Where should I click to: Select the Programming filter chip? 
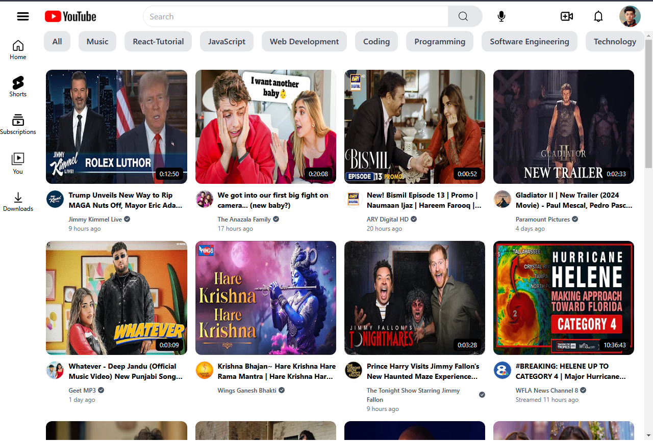(x=440, y=42)
